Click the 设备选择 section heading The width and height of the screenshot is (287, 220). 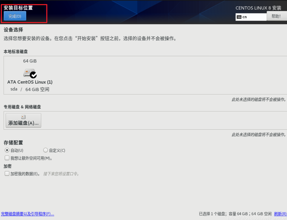click(13, 30)
